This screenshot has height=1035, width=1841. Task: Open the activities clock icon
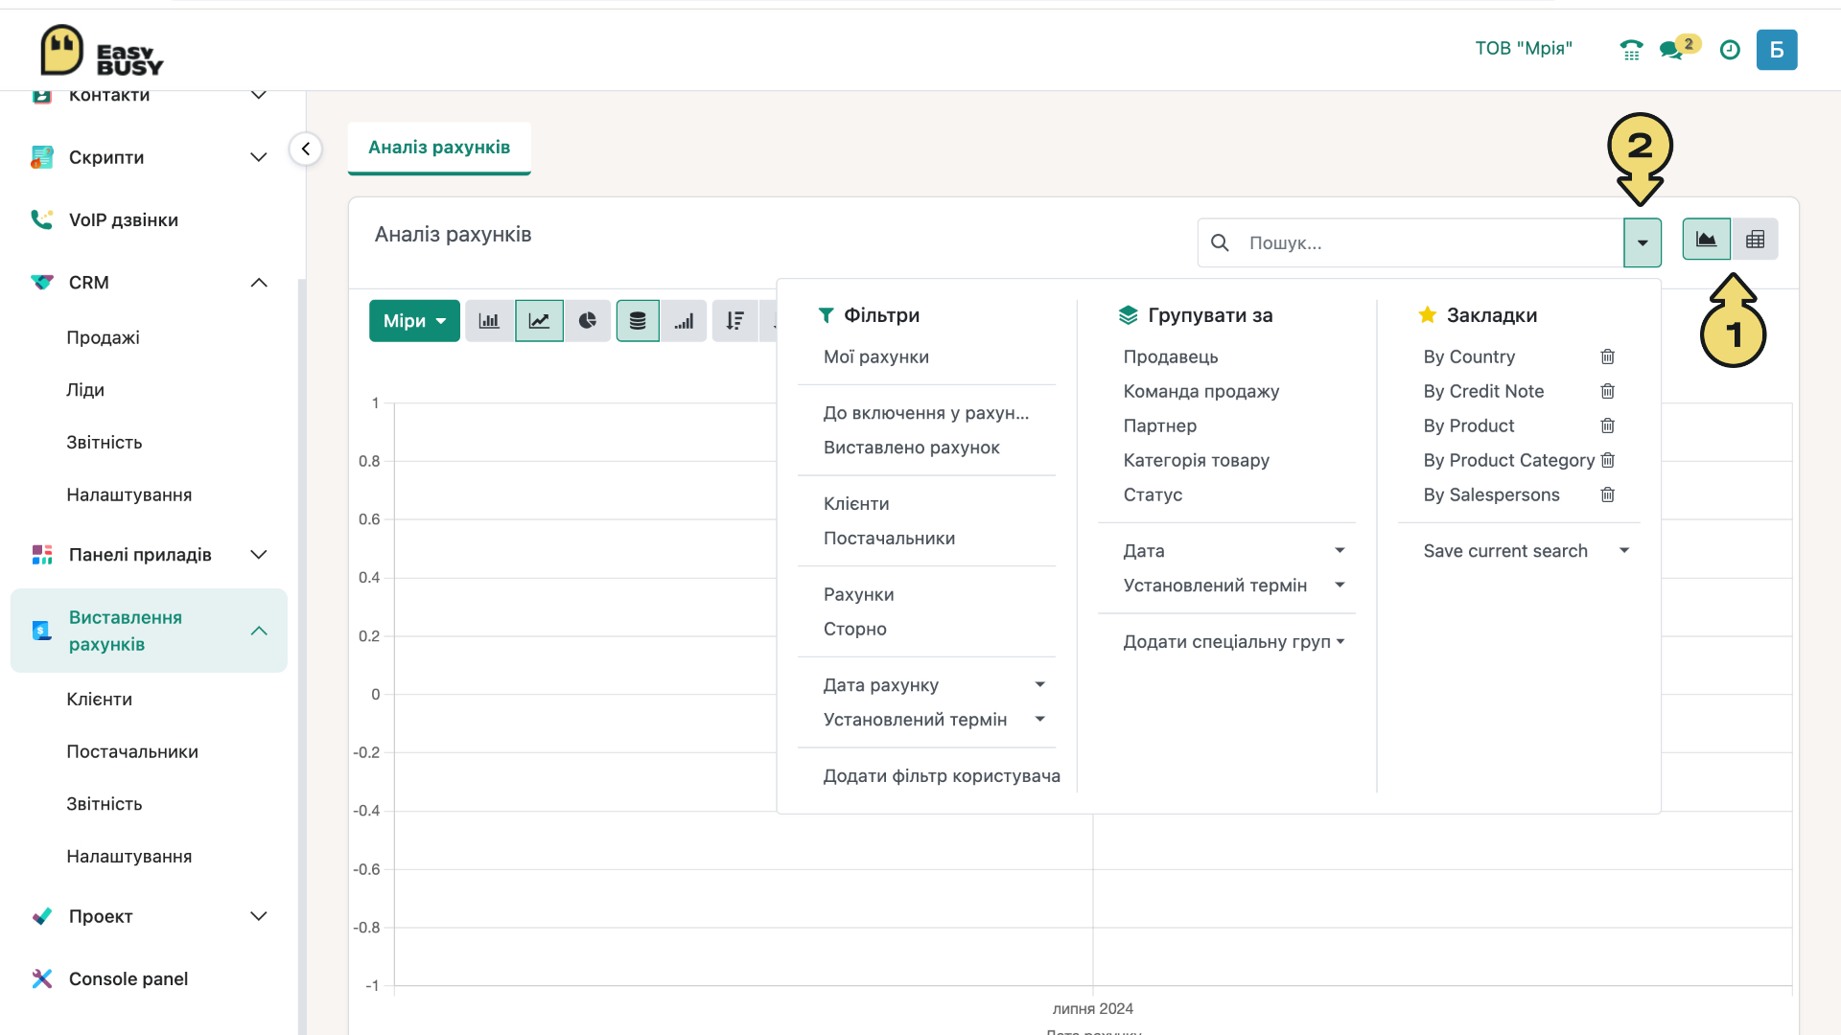pos(1730,50)
